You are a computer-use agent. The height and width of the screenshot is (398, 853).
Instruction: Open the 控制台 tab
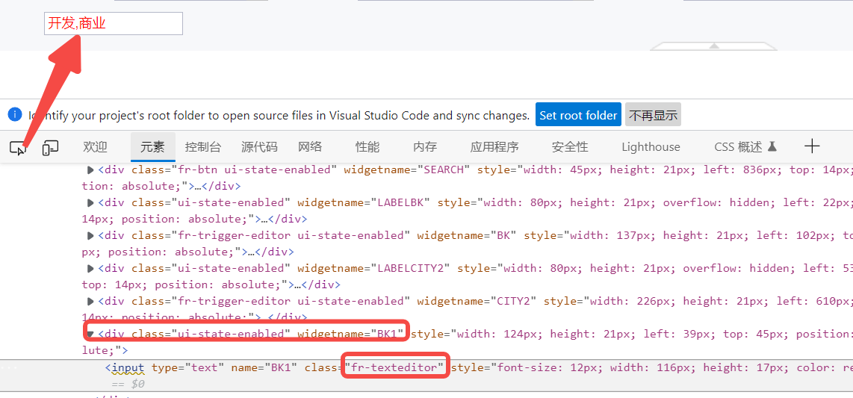tap(203, 147)
